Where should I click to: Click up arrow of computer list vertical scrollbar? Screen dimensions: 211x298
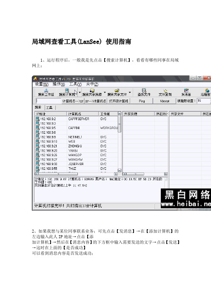[x=120, y=113]
